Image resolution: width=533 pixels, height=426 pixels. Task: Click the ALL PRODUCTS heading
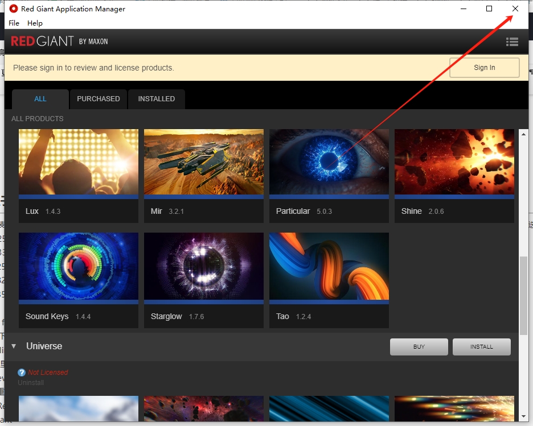coord(38,119)
